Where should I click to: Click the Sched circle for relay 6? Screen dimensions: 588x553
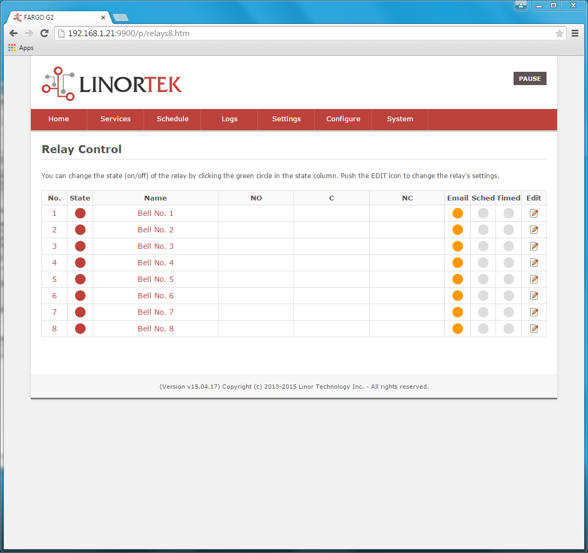coord(483,296)
